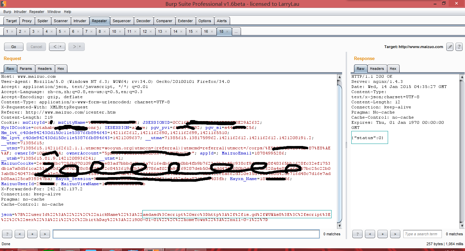Show request Hex view tab
The width and height of the screenshot is (465, 251).
[61, 69]
